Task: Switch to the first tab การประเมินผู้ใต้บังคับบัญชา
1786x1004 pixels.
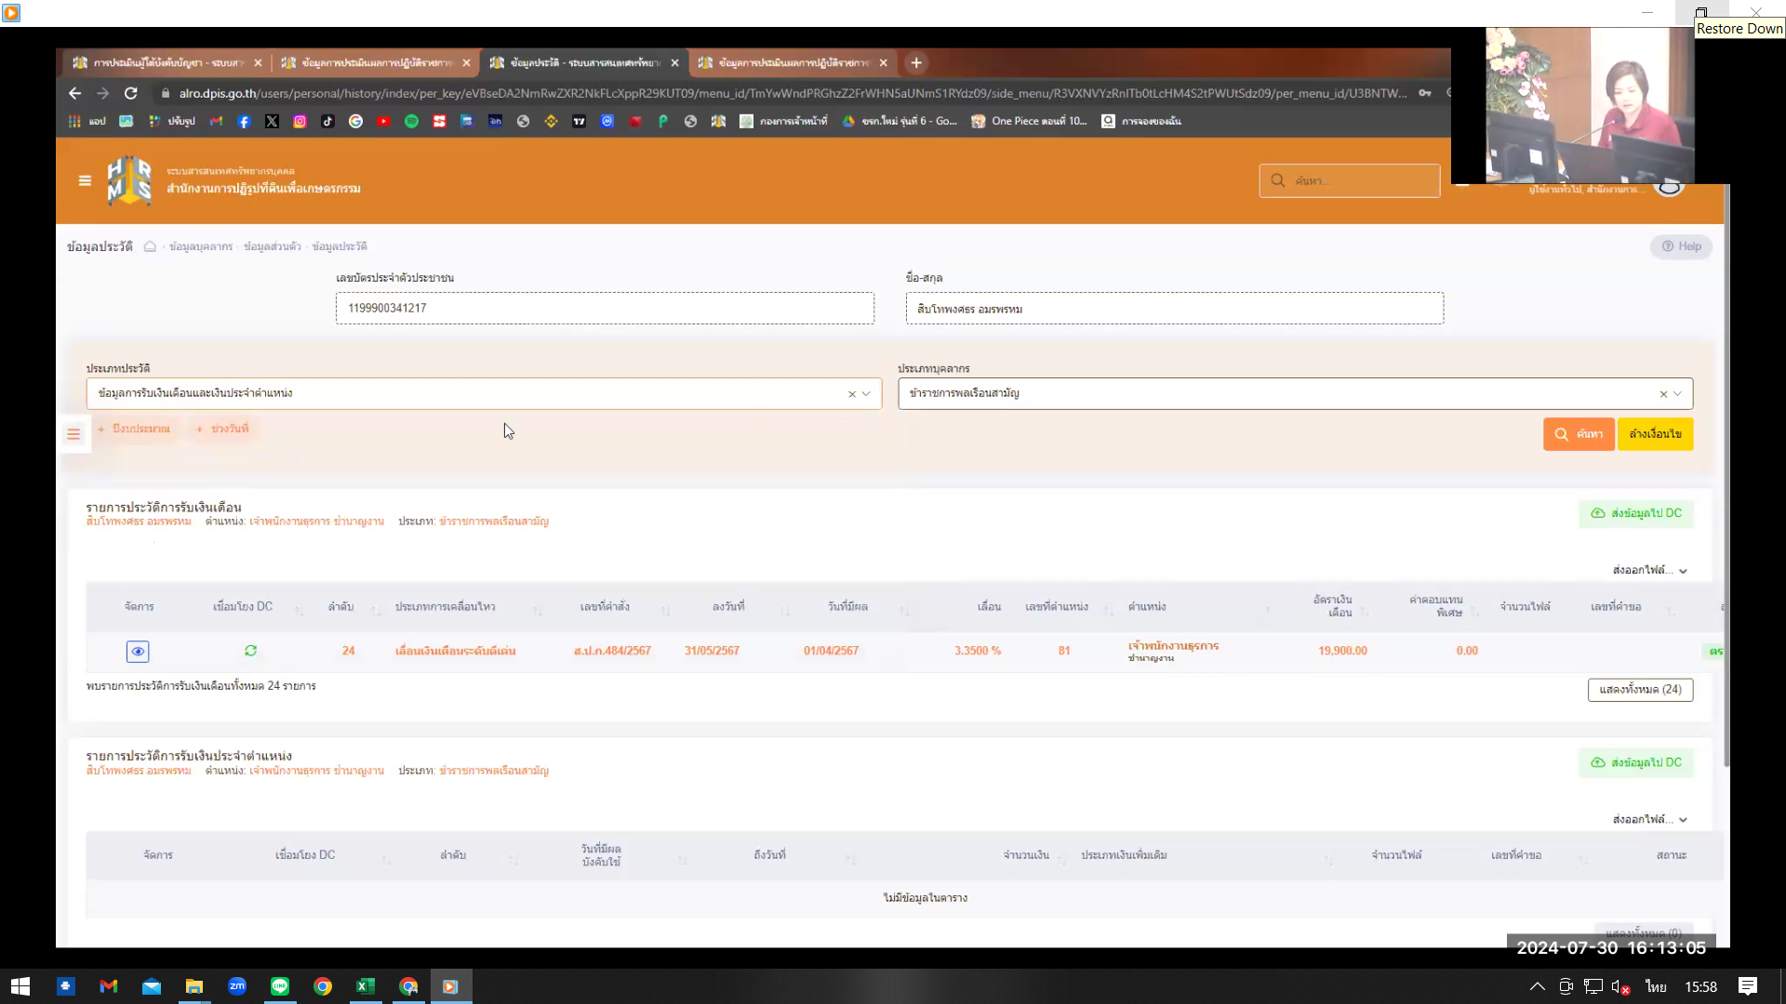Action: point(167,62)
